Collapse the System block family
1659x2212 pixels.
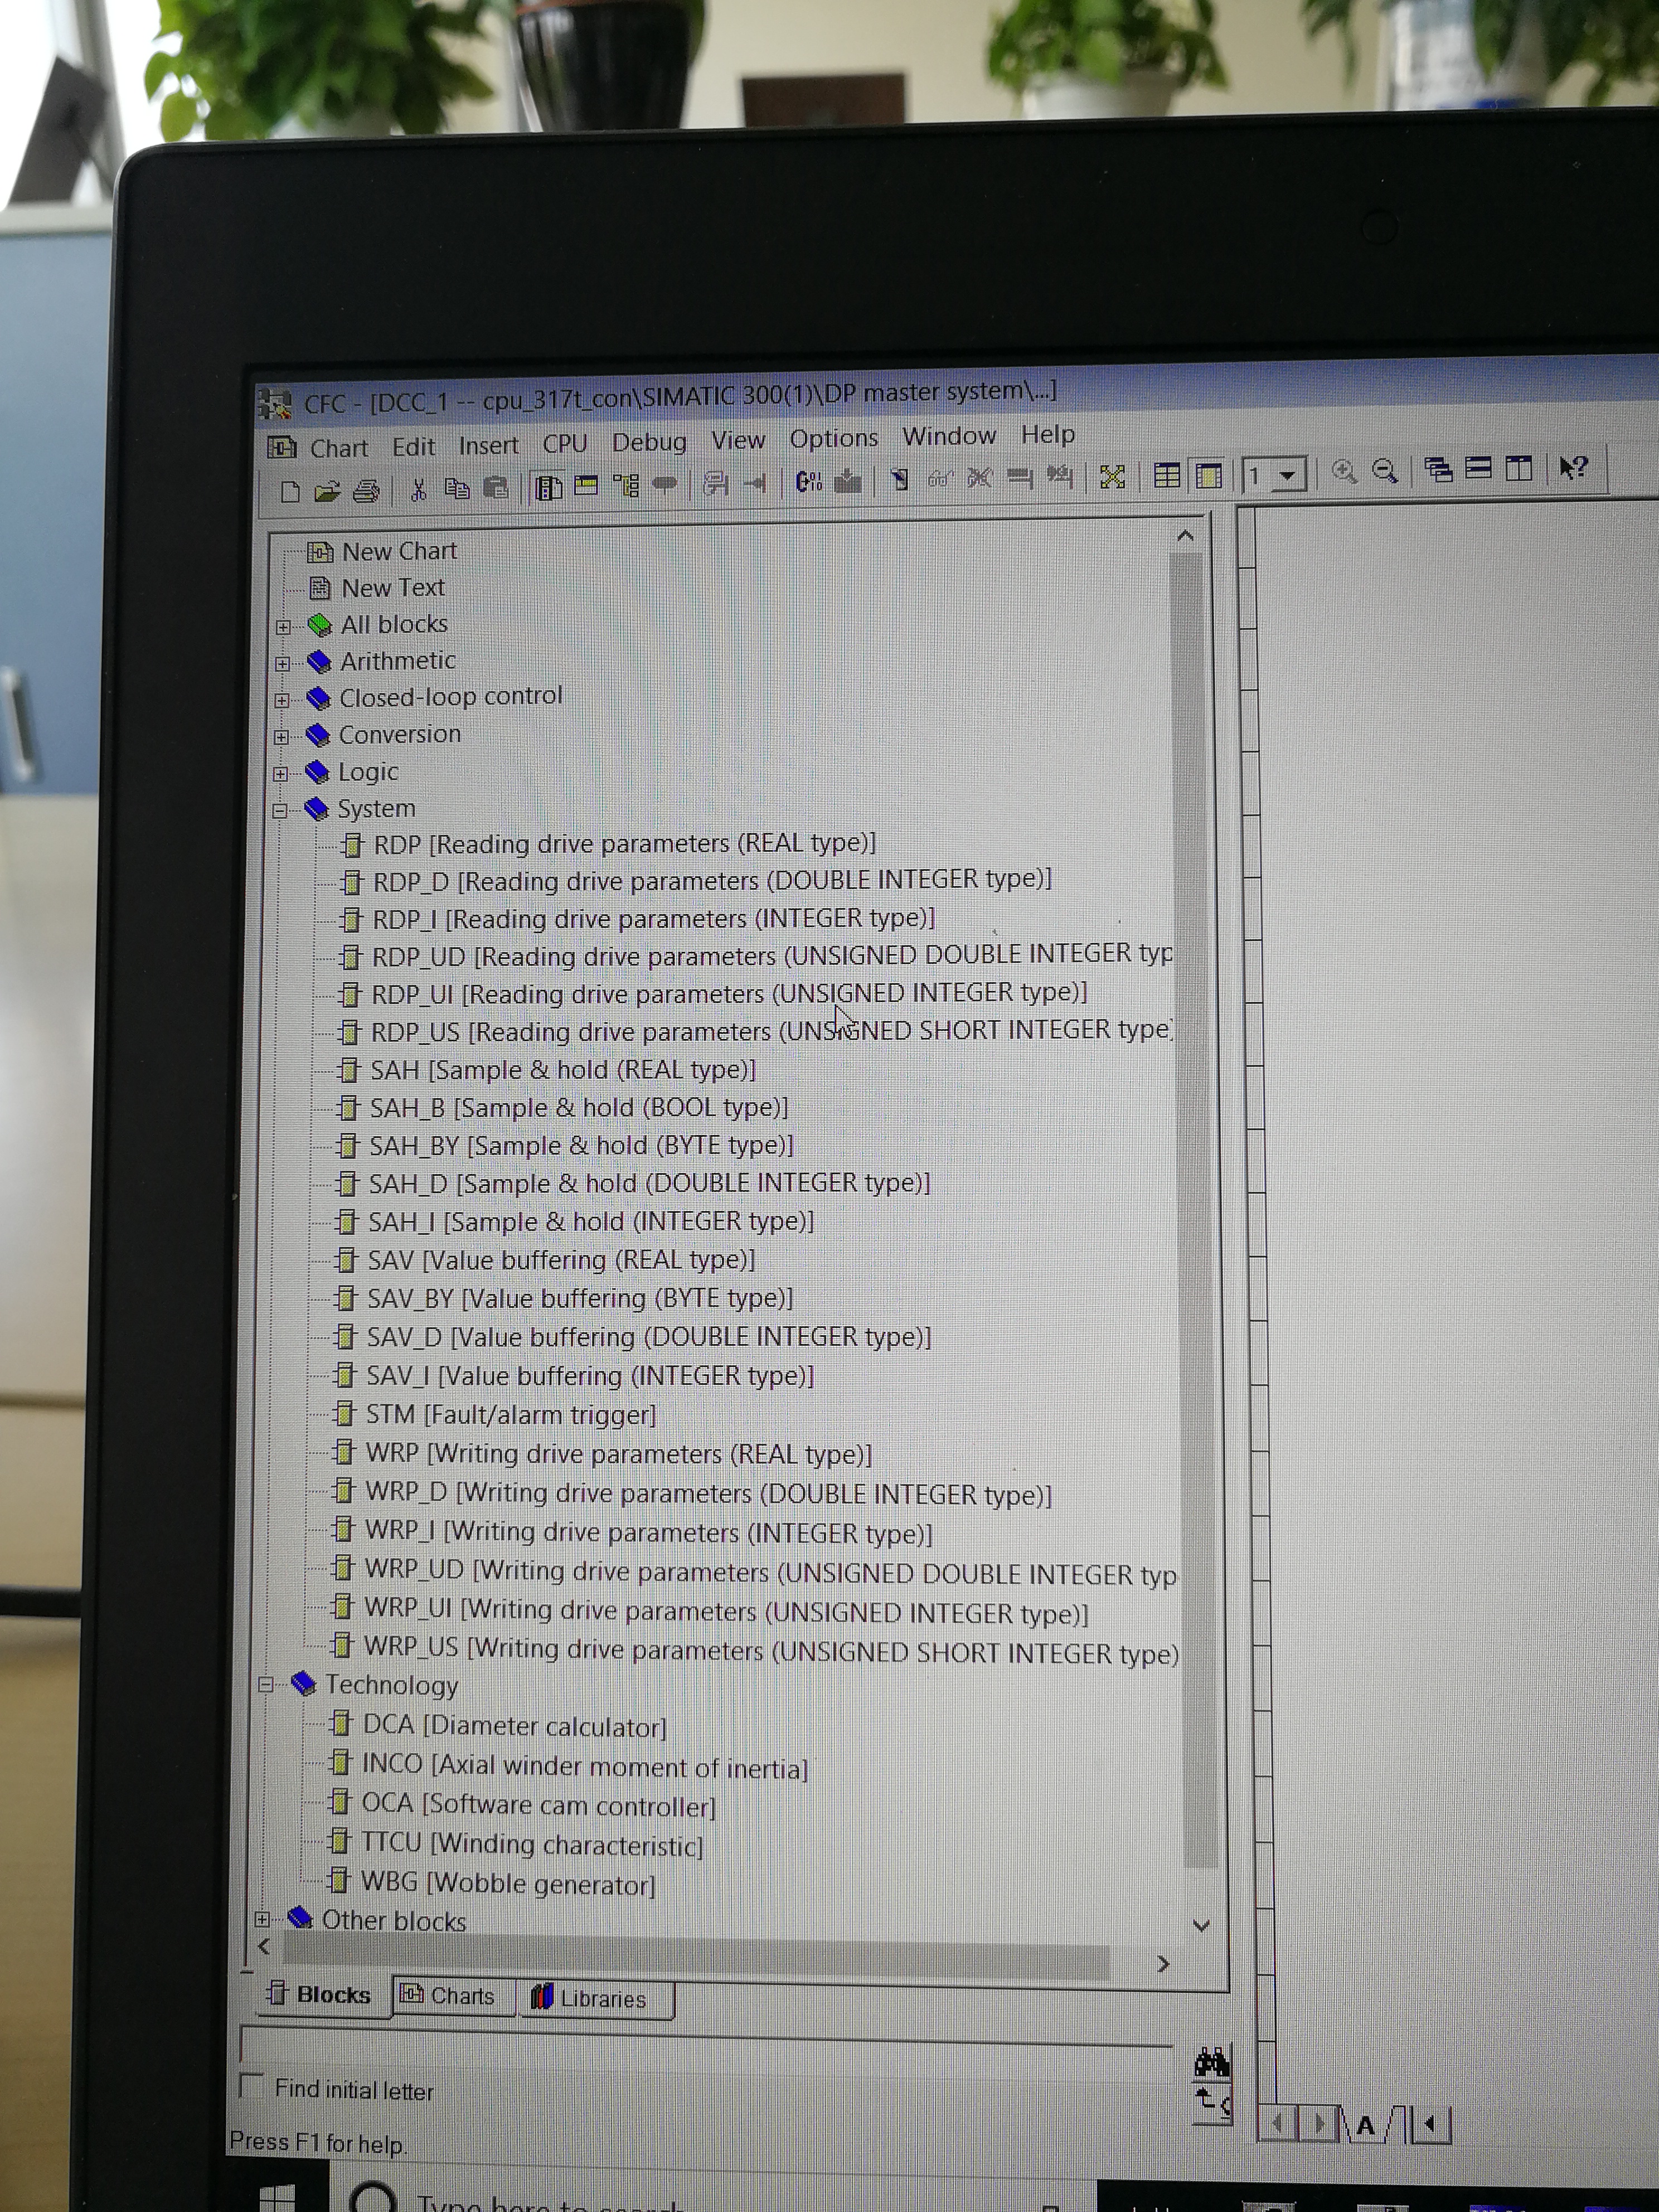280,811
